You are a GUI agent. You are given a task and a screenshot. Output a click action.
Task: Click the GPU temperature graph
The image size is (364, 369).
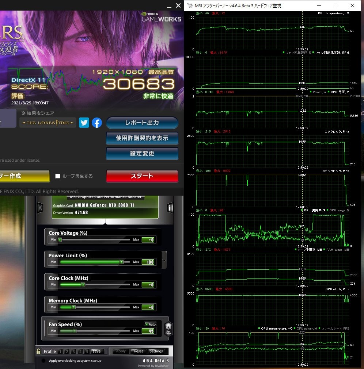click(x=272, y=33)
